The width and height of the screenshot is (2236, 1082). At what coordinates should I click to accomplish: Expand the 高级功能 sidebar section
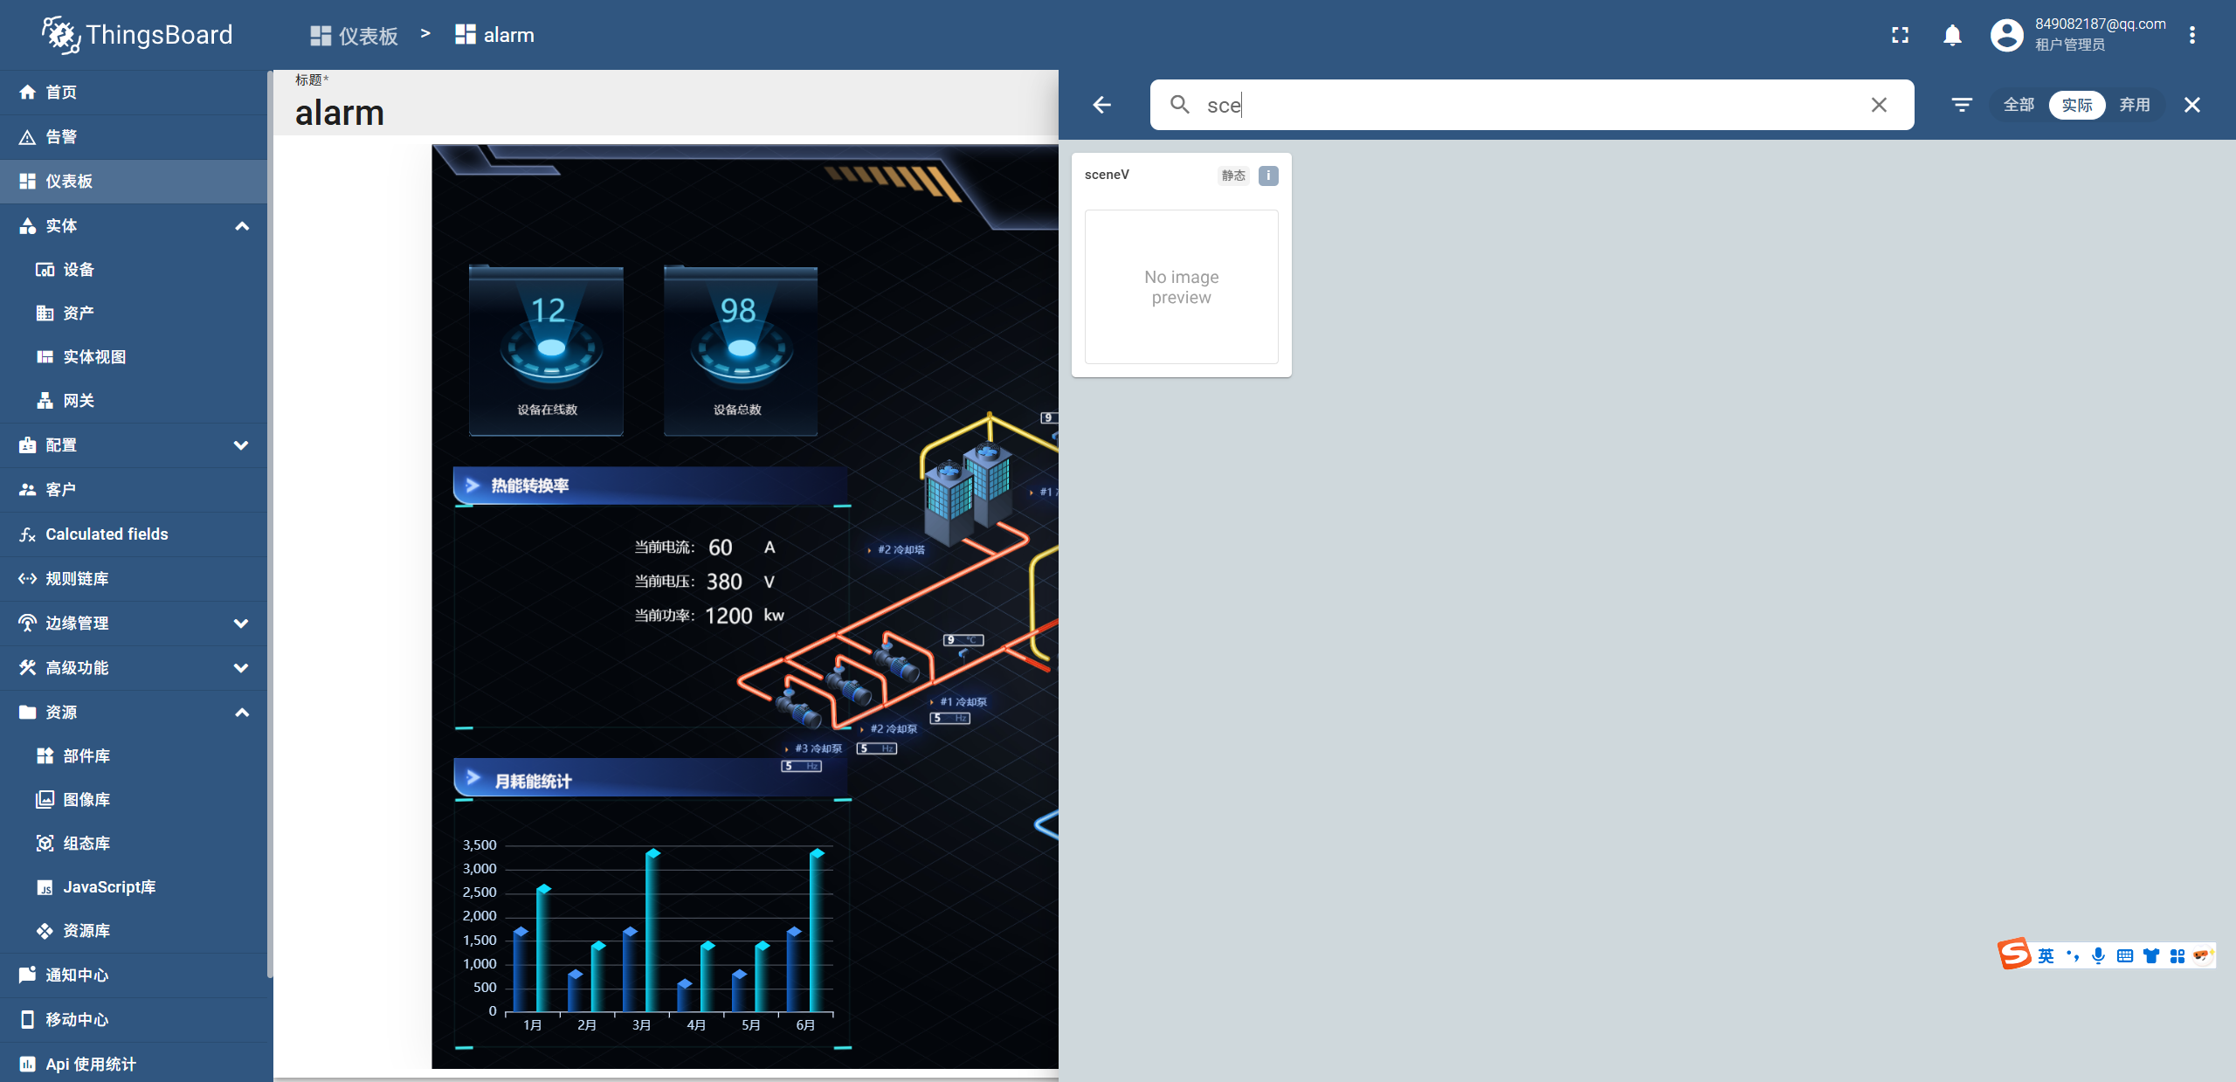tap(242, 668)
